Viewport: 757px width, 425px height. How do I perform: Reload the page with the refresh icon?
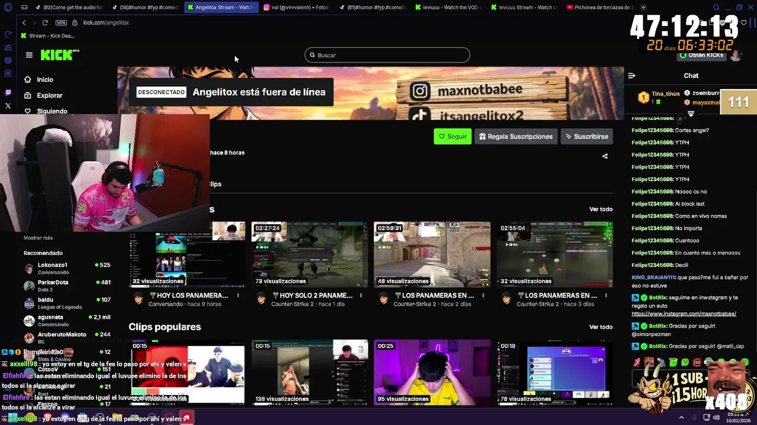click(45, 22)
